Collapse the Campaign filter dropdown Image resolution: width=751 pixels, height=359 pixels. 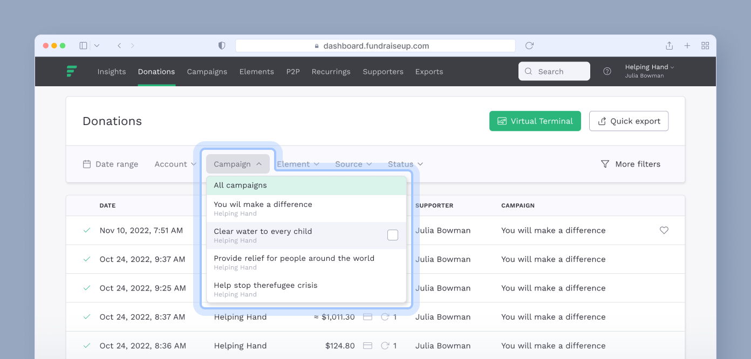coord(238,164)
